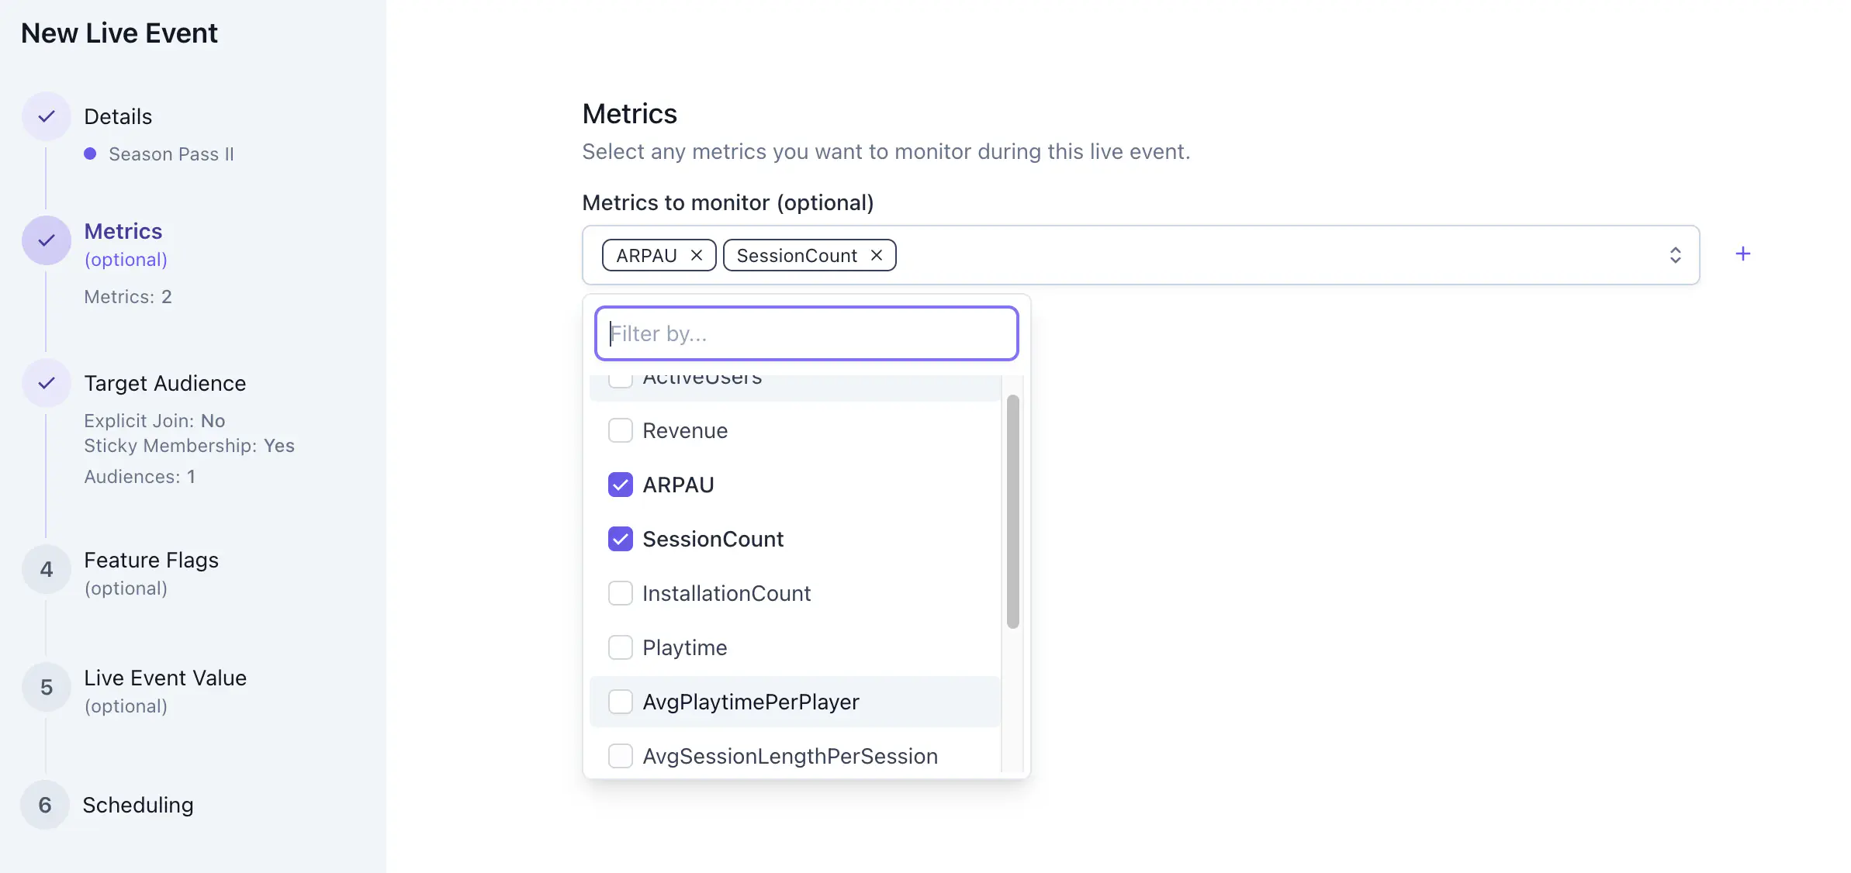
Task: Enable the Playtime metric
Action: [621, 647]
